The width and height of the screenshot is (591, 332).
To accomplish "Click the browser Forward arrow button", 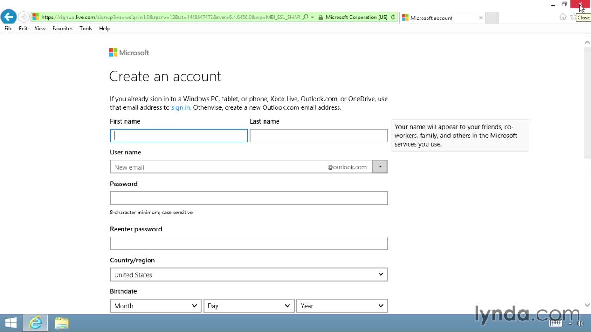I will click(x=24, y=18).
